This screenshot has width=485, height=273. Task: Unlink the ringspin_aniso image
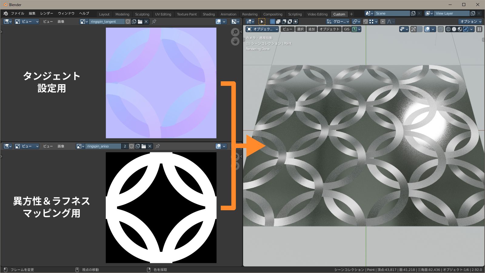tap(150, 146)
